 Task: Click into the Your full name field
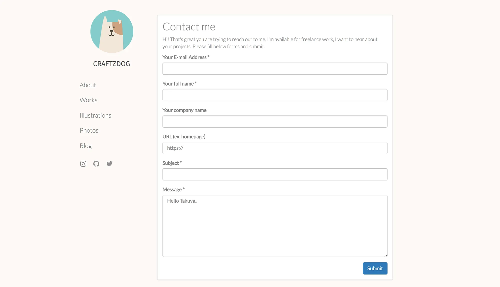coord(275,95)
